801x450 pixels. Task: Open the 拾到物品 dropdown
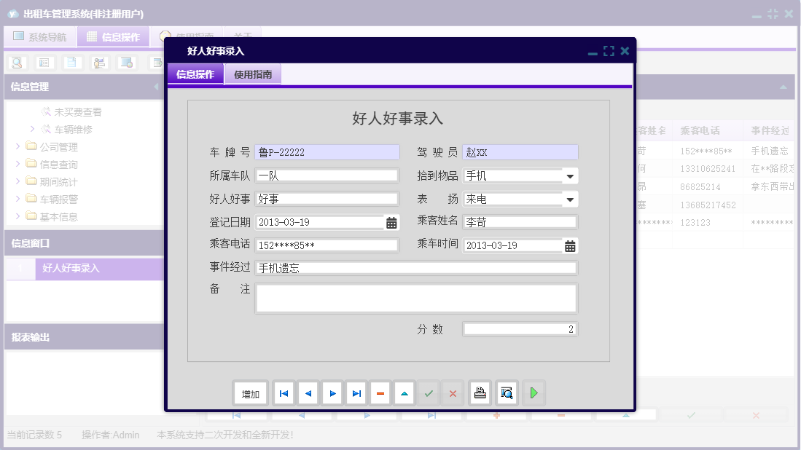[570, 175]
